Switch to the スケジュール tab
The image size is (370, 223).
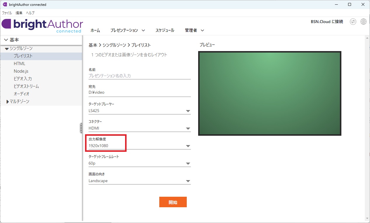(x=165, y=30)
